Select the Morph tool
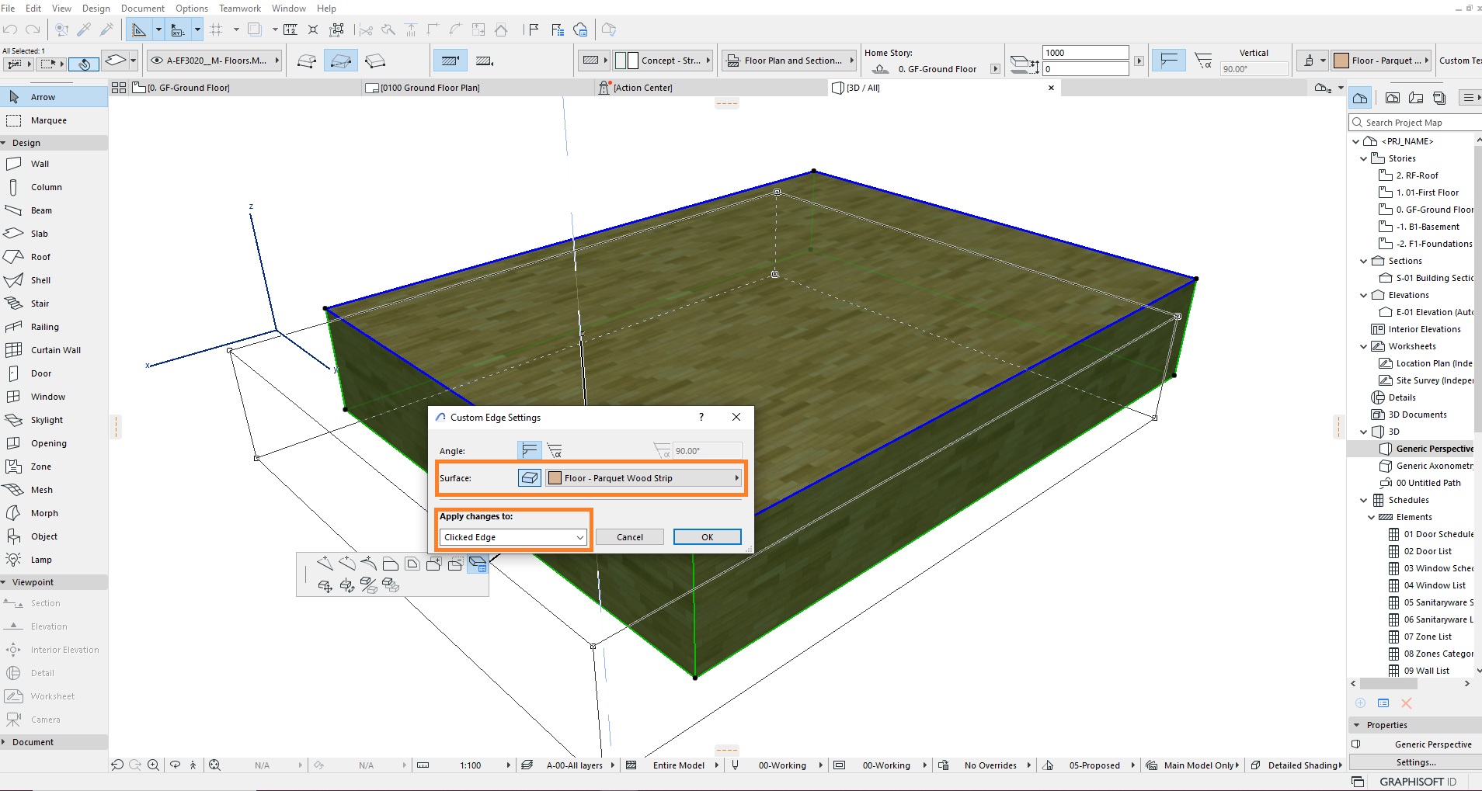The width and height of the screenshot is (1482, 791). (53, 513)
